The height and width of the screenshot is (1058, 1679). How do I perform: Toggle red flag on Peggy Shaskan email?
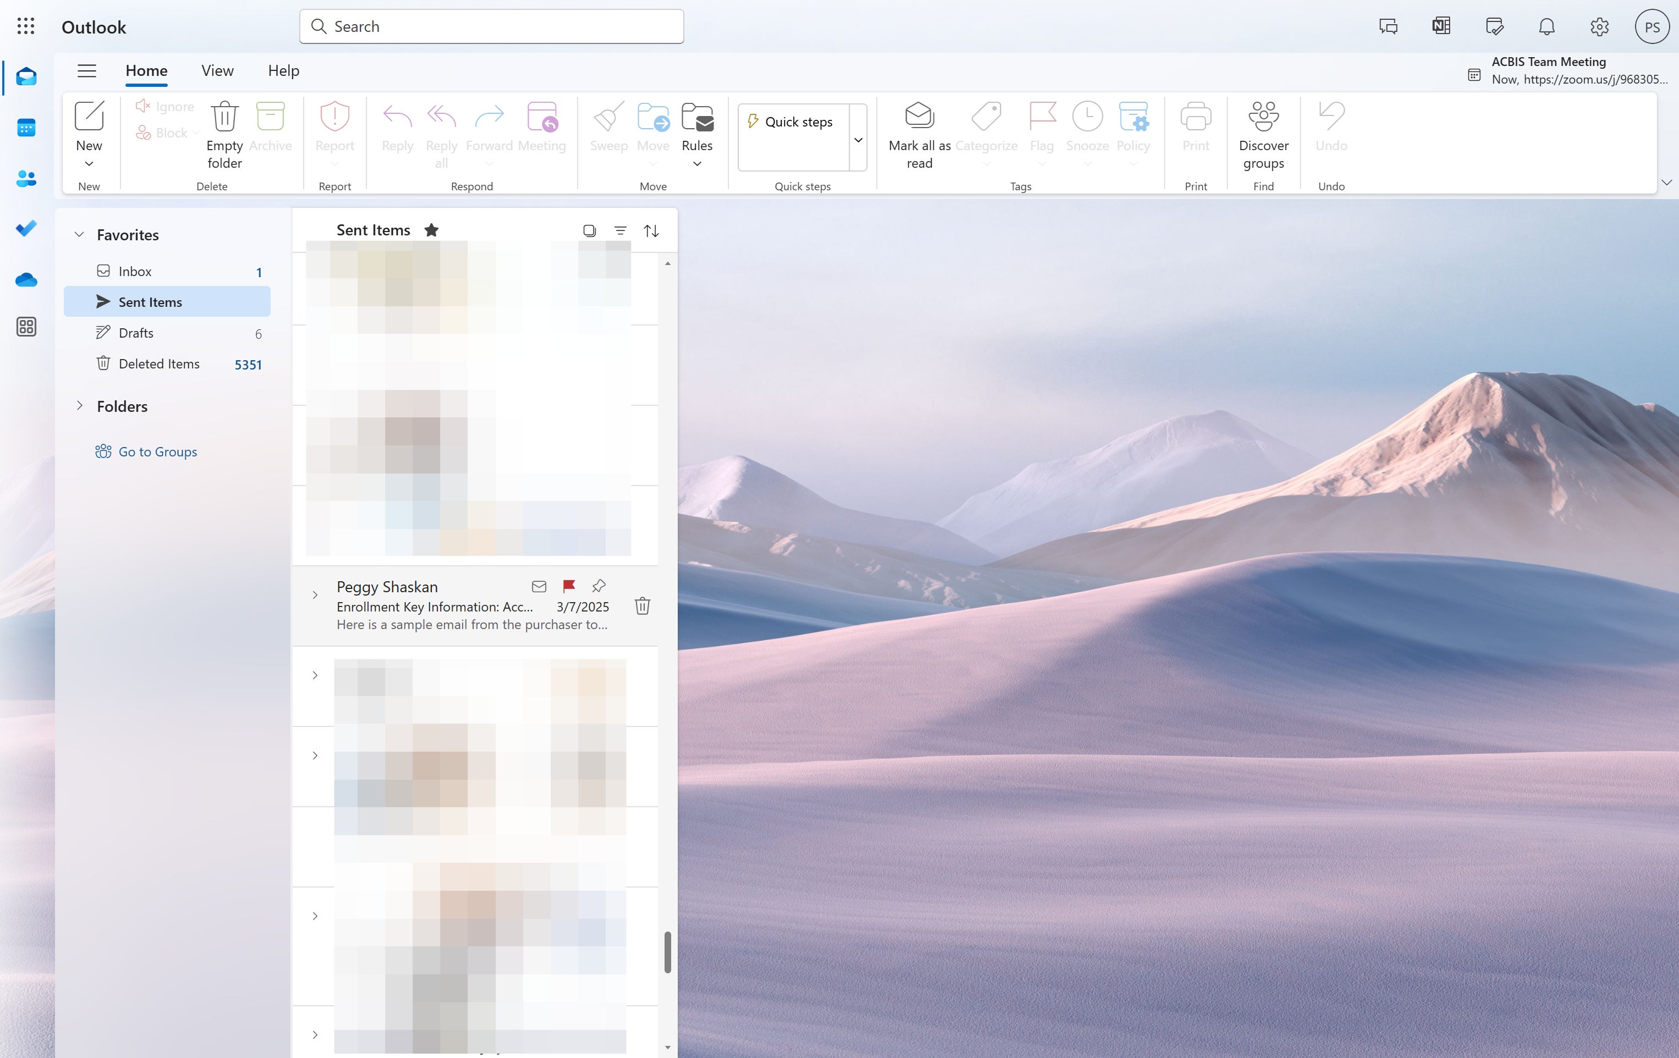[x=569, y=586]
